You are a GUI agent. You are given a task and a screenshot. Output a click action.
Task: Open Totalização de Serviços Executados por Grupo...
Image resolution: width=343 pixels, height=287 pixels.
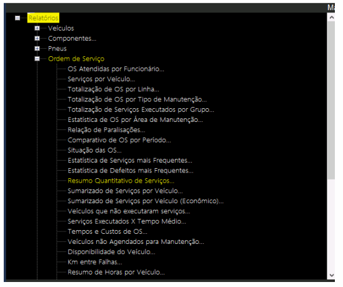141,109
